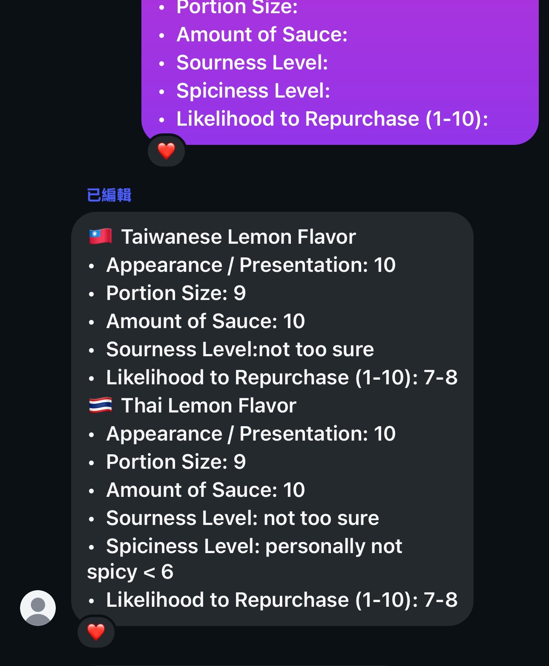The image size is (549, 666).
Task: Tap the heart reaction under the purple message
Action: (x=166, y=151)
